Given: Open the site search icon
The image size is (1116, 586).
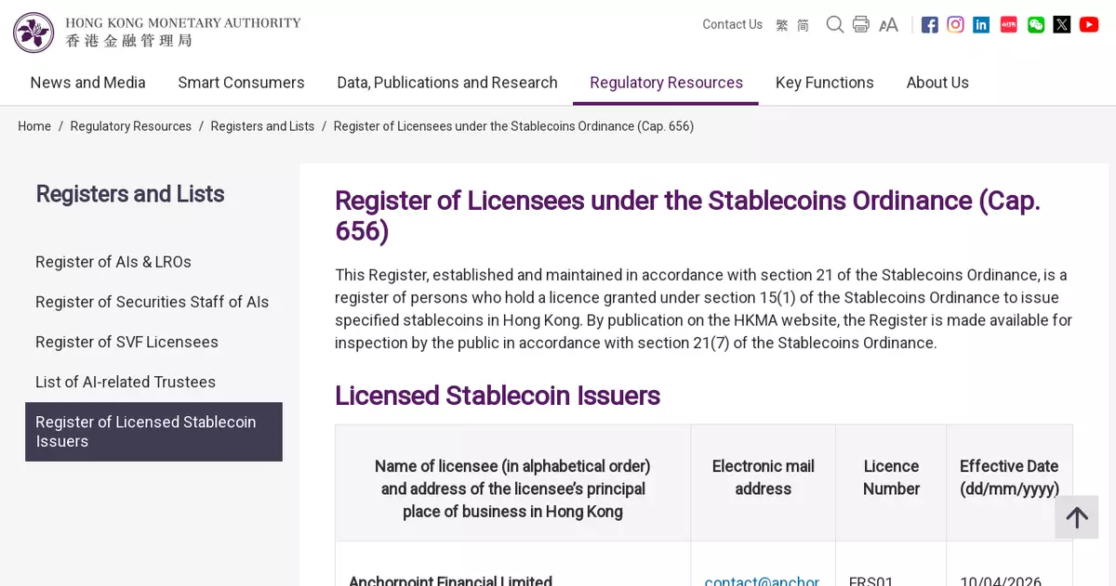Looking at the screenshot, I should tap(835, 25).
